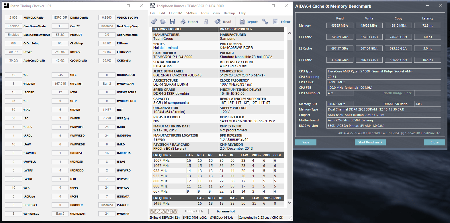
Task: Click the TEAMGROUP-UD4-3000 part number text
Action: [173, 57]
